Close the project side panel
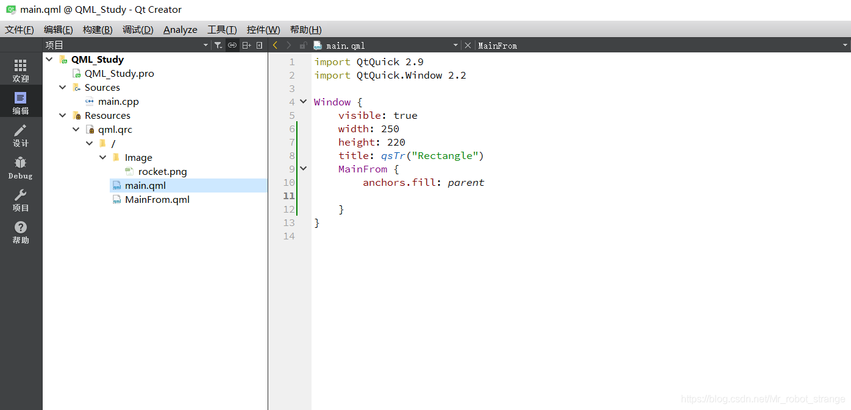This screenshot has height=410, width=851. 260,45
